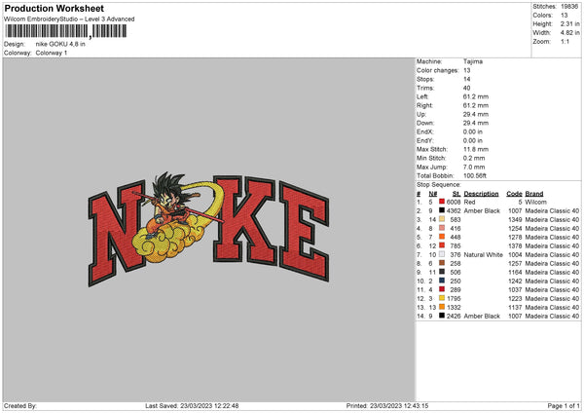Screen dimensions: 584x413
Task: Click the Colors value 13 in header
Action: click(565, 16)
